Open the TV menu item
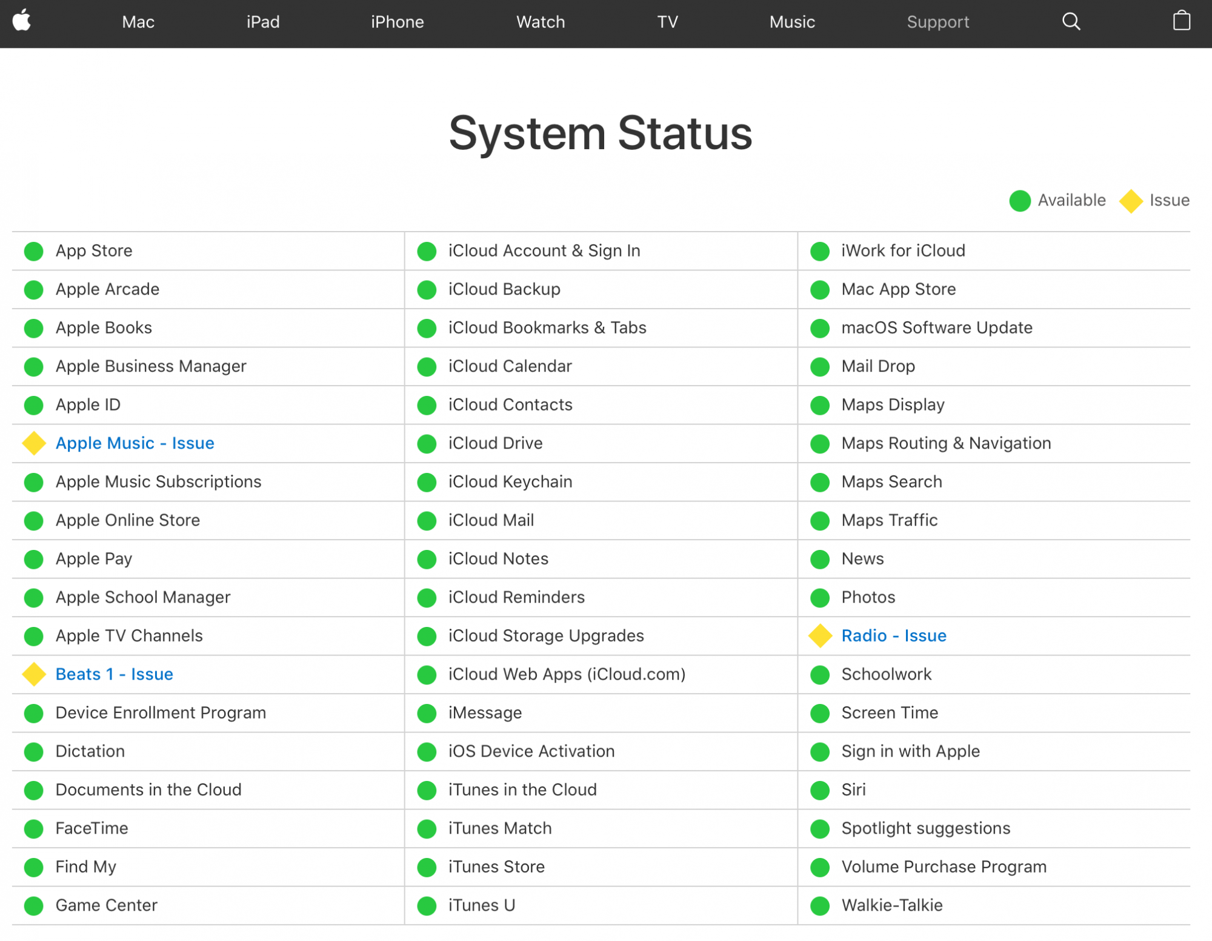 click(667, 22)
